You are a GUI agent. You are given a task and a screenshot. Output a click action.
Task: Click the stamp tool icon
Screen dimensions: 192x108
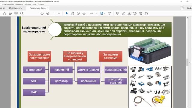point(135,13)
